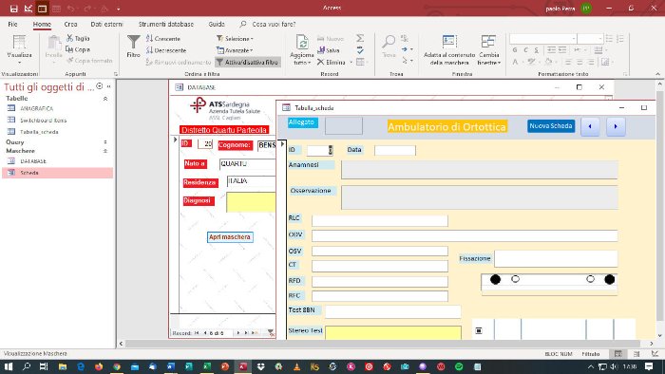Open Selezione filter dropdown
This screenshot has height=374, width=665.
click(235, 39)
